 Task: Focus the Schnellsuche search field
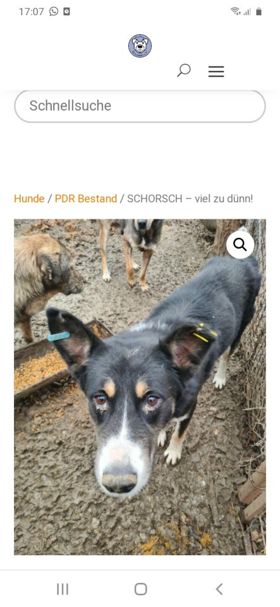140,106
